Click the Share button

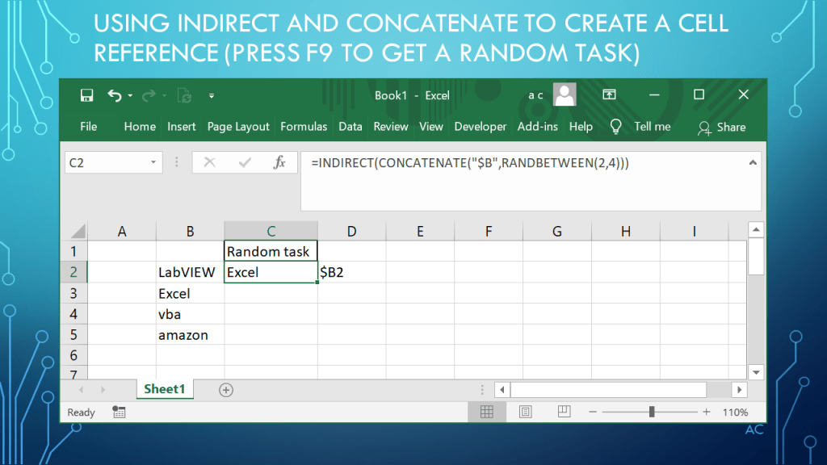(x=721, y=127)
